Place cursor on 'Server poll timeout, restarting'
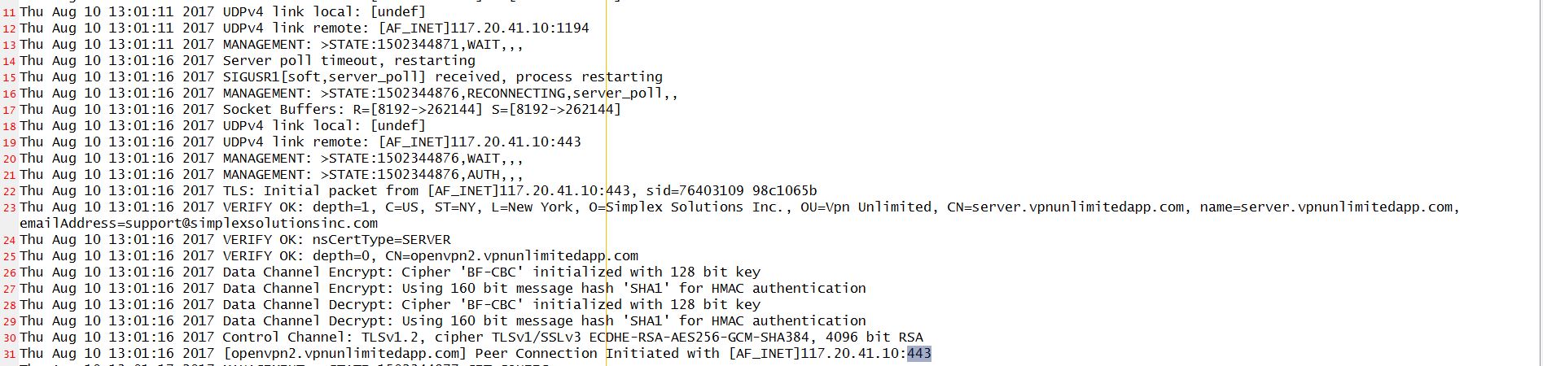 (349, 60)
